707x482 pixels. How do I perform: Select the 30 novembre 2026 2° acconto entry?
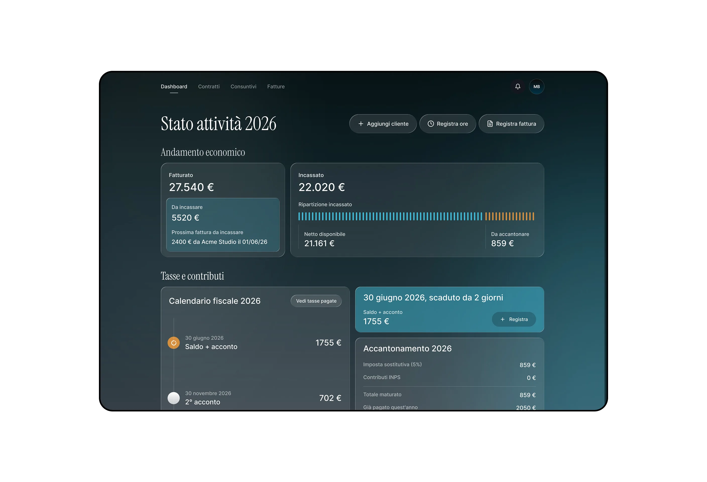pos(255,398)
